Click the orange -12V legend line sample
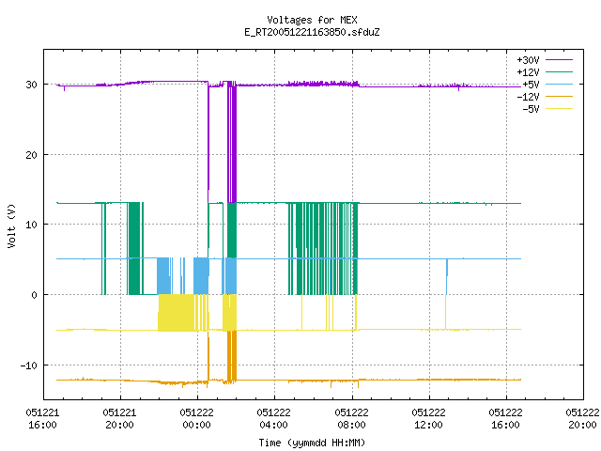 559,96
